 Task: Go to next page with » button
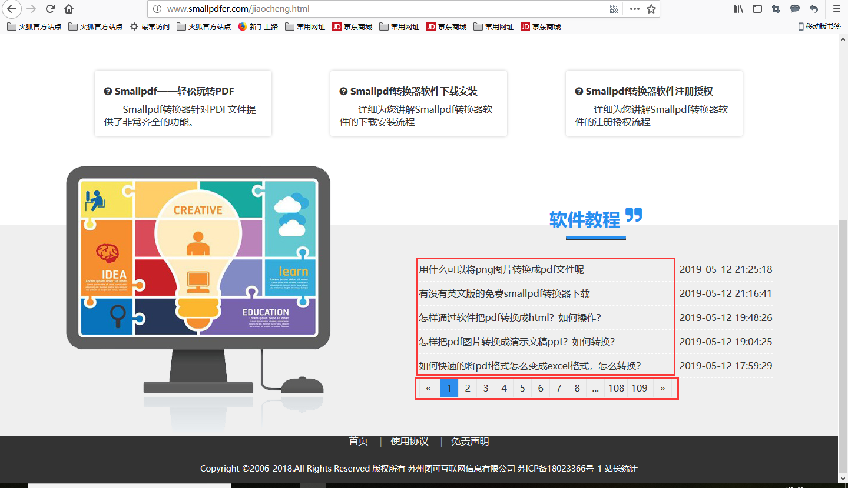[x=662, y=388]
